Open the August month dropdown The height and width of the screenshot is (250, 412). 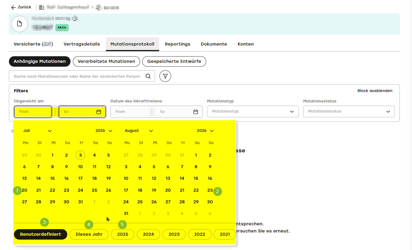click(x=139, y=131)
